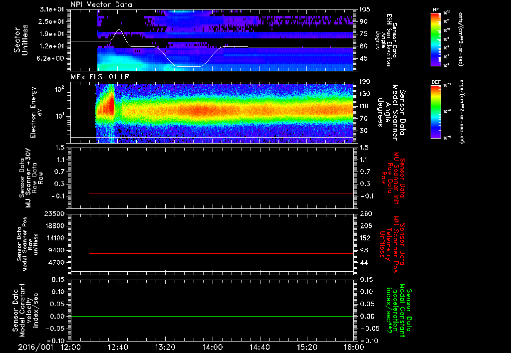Click the NF color scale bar
This screenshot has width=511, height=353.
pyautogui.click(x=436, y=39)
